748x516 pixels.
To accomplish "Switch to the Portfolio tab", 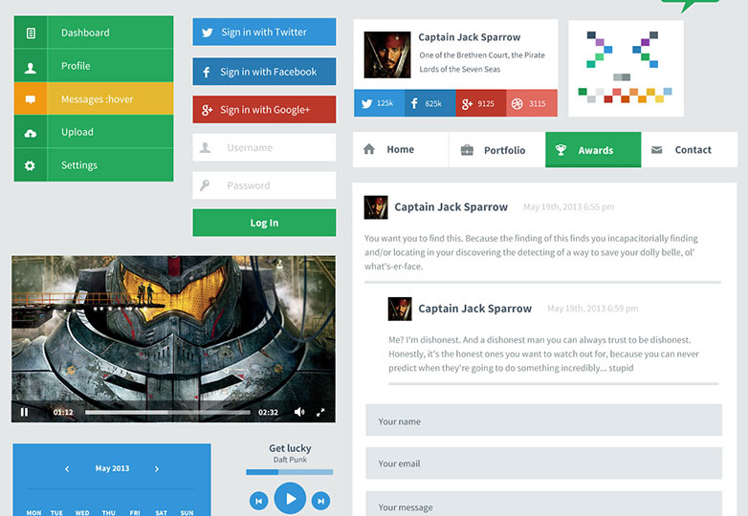I will [496, 150].
